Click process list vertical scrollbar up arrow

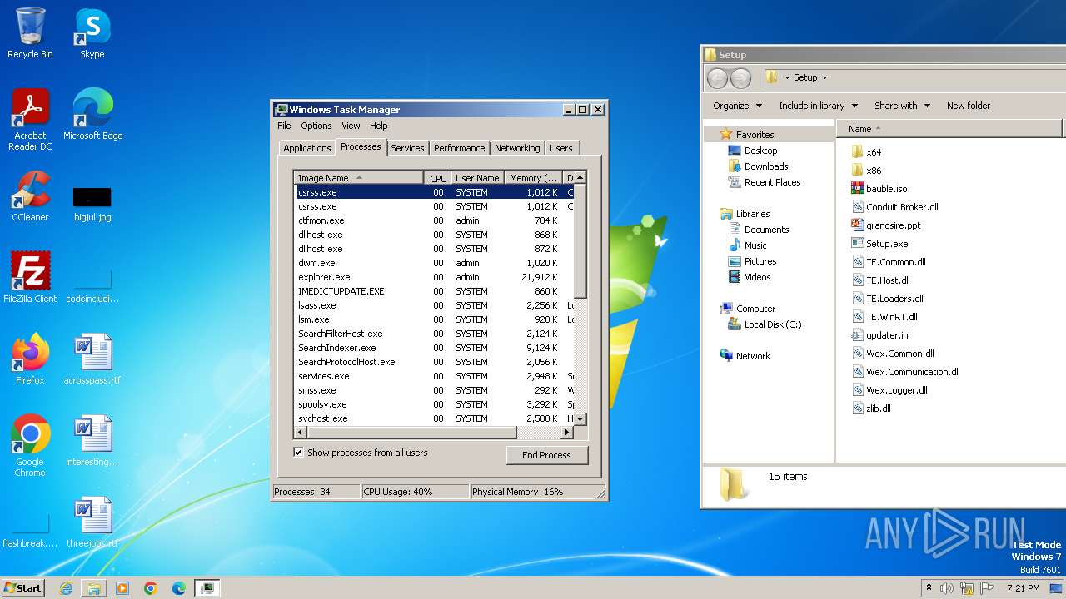tap(580, 177)
